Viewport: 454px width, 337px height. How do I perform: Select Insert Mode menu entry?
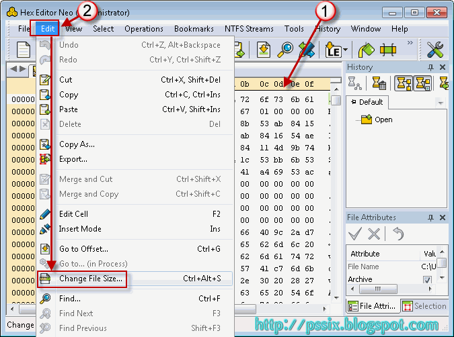click(x=135, y=229)
